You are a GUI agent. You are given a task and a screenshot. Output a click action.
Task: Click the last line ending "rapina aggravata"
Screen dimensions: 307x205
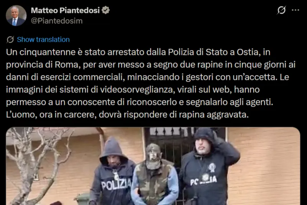(127, 114)
